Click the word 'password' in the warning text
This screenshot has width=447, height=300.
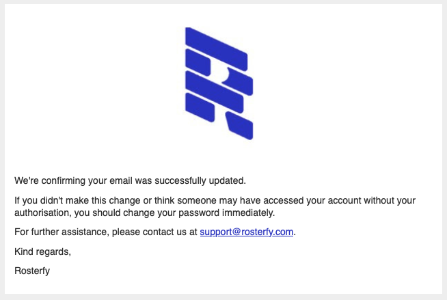[x=199, y=213]
